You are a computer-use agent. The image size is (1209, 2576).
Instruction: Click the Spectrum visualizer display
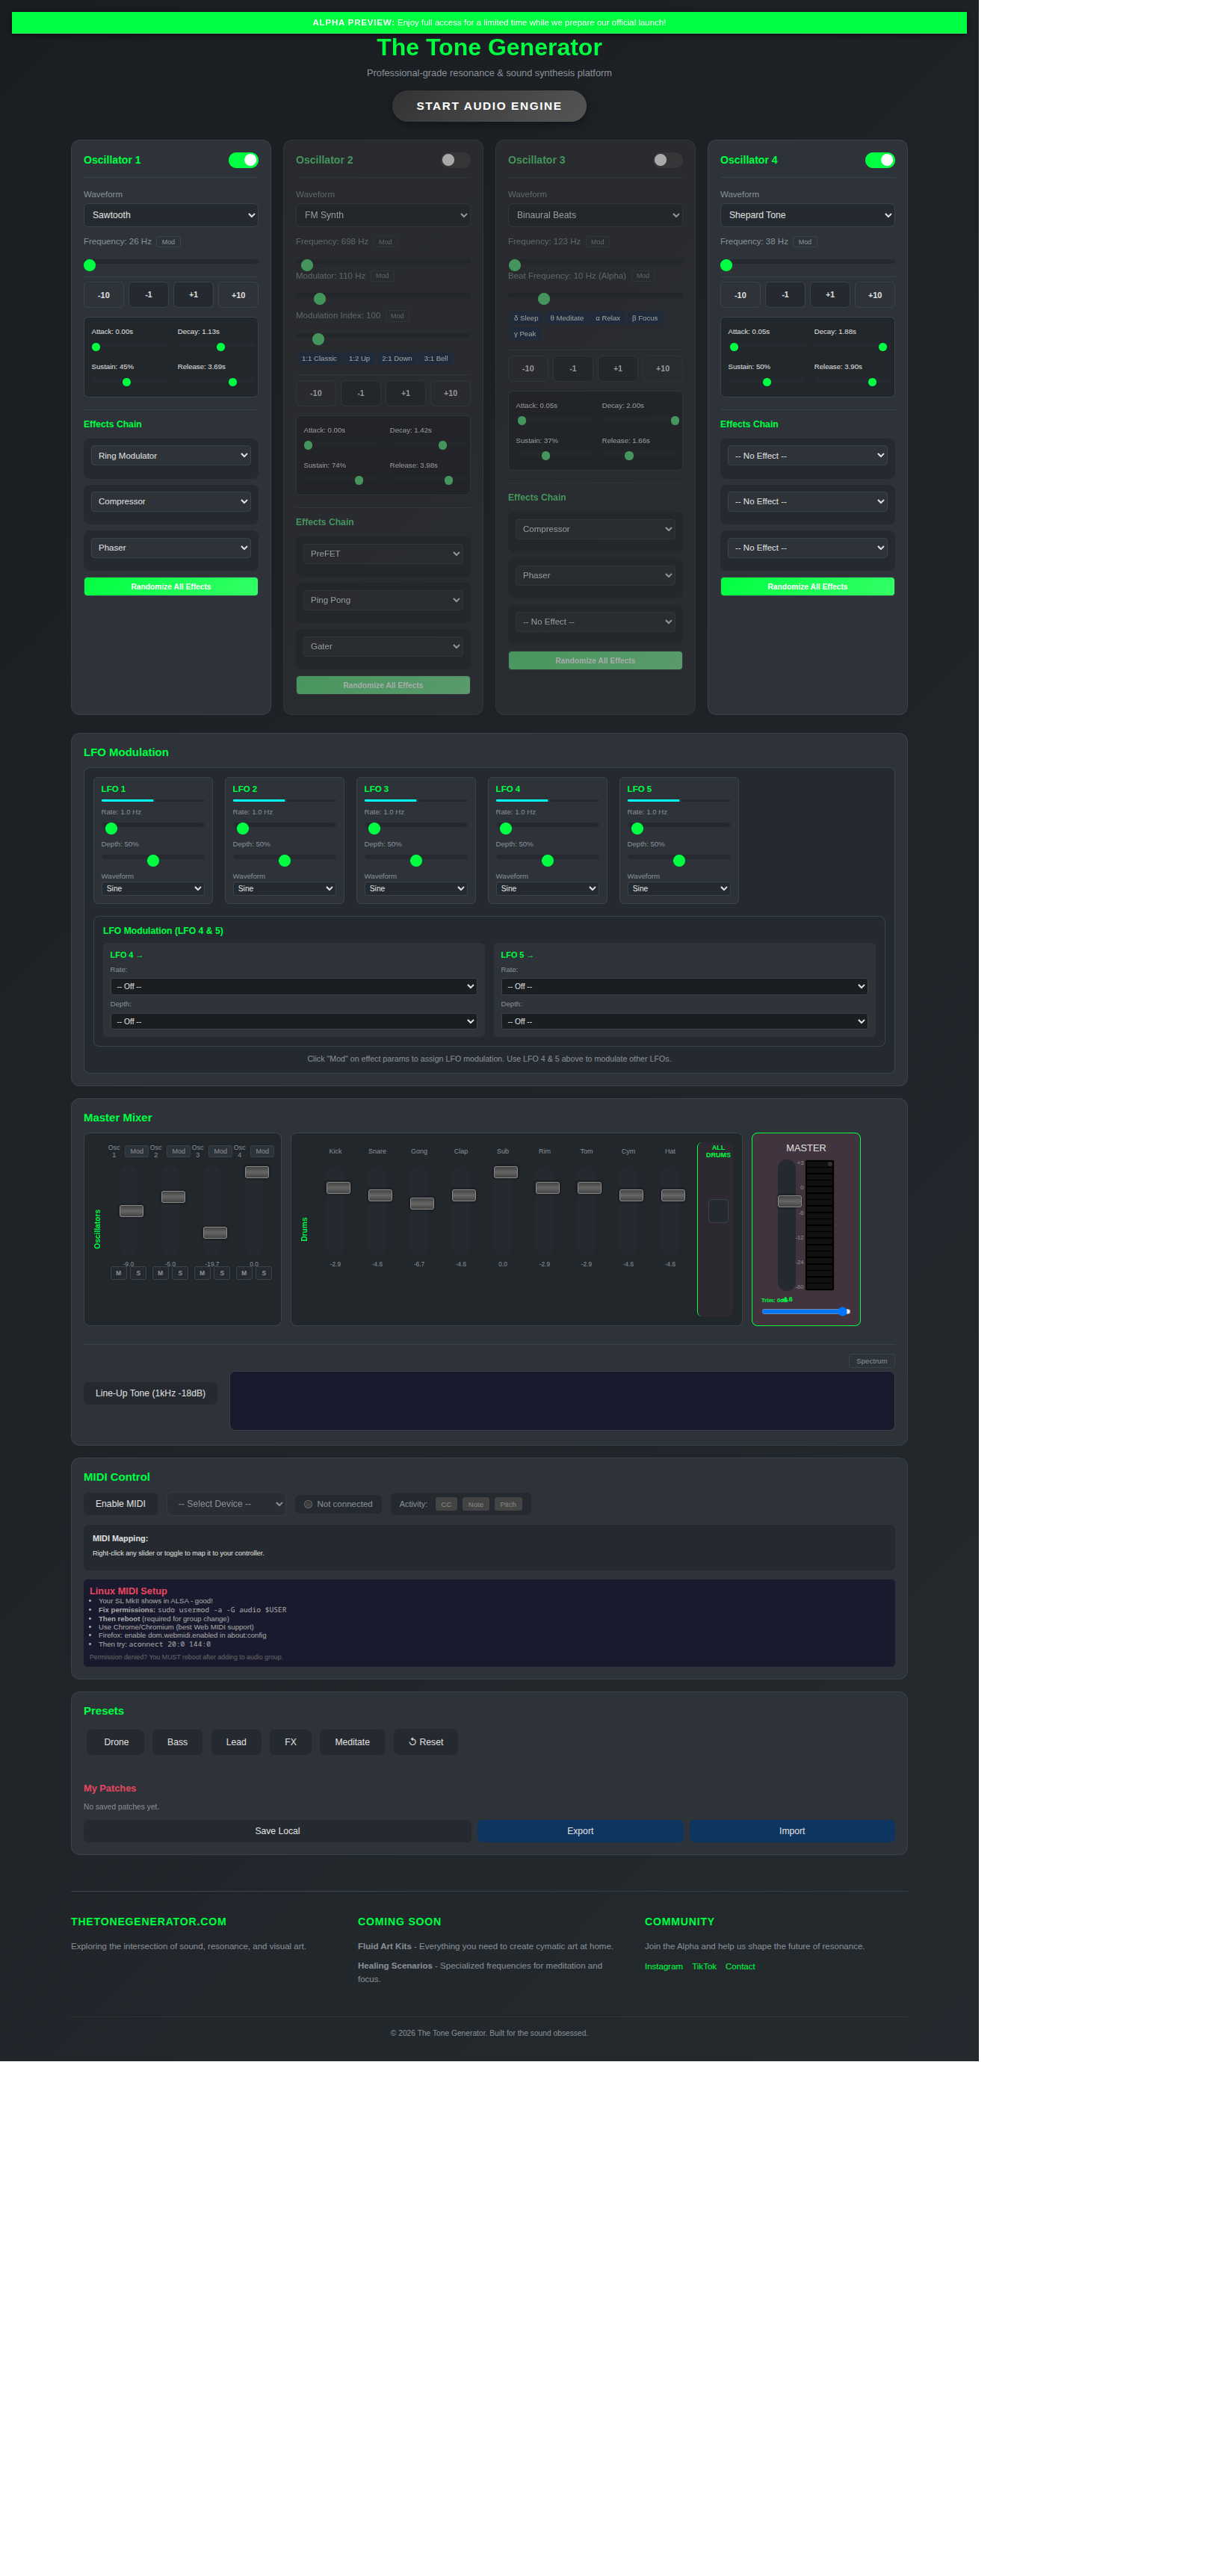(x=561, y=1400)
